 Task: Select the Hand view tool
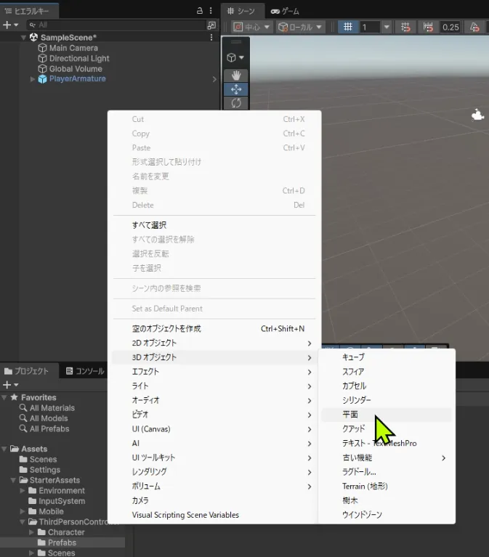point(235,76)
